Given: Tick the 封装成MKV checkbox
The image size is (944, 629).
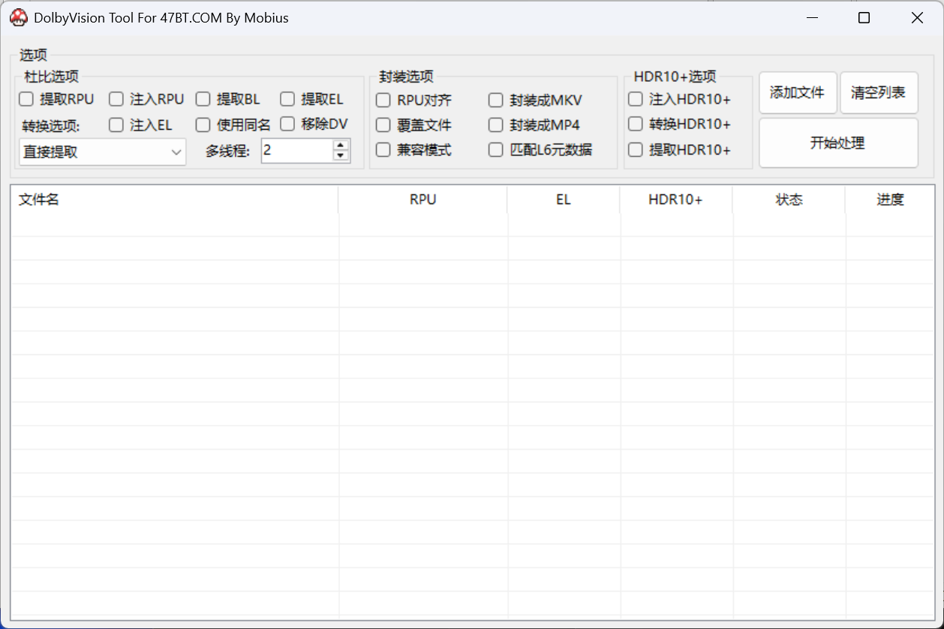Looking at the screenshot, I should [x=496, y=101].
